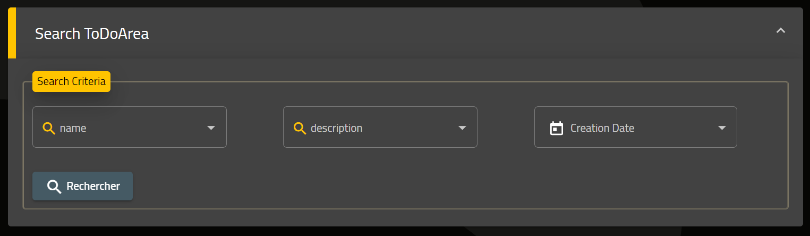Click the magnifier icon in name field
The height and width of the screenshot is (236, 810).
(49, 128)
